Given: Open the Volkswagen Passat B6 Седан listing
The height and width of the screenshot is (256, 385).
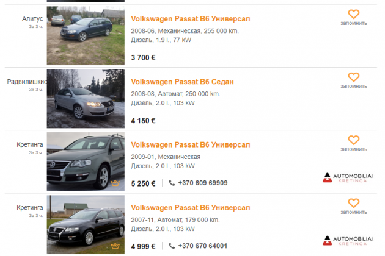Looking at the screenshot, I should [182, 82].
